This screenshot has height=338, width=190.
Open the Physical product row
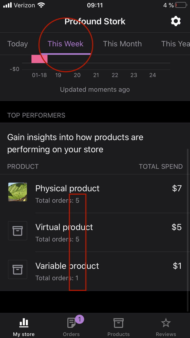tap(95, 194)
